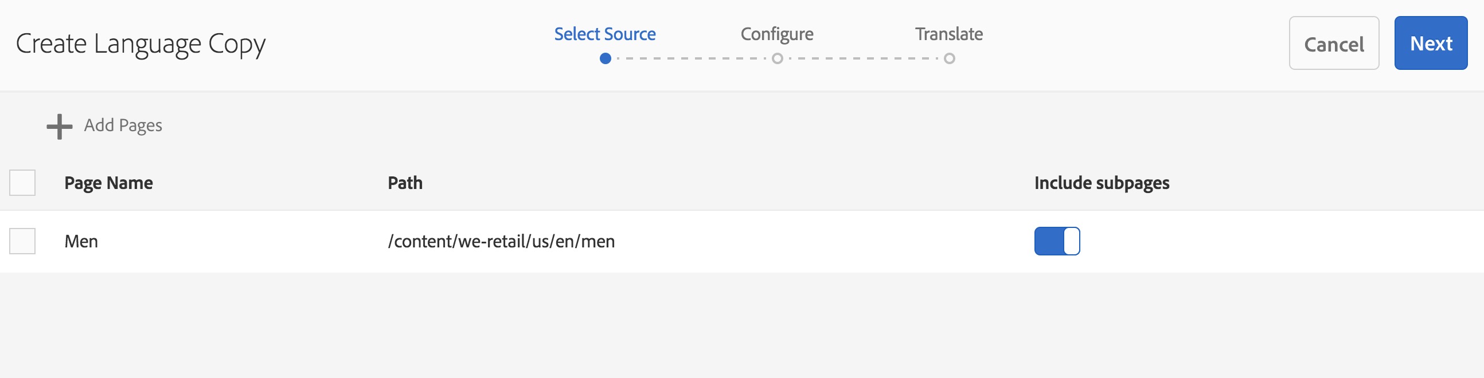Click the Translate step circle indicator
This screenshot has width=1484, height=378.
pyautogui.click(x=950, y=58)
